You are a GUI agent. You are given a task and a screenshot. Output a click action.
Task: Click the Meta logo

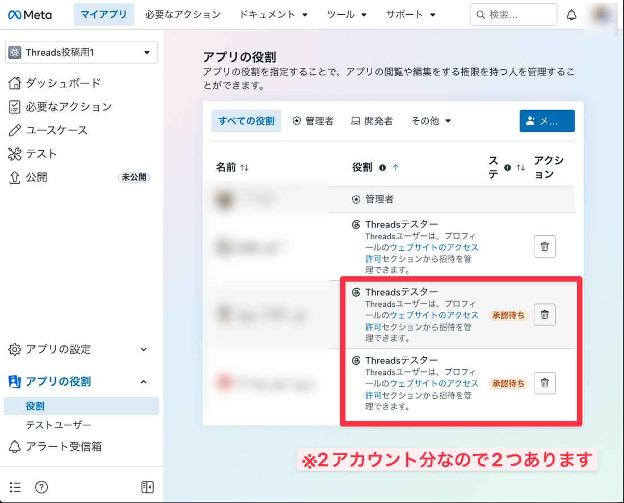click(30, 15)
